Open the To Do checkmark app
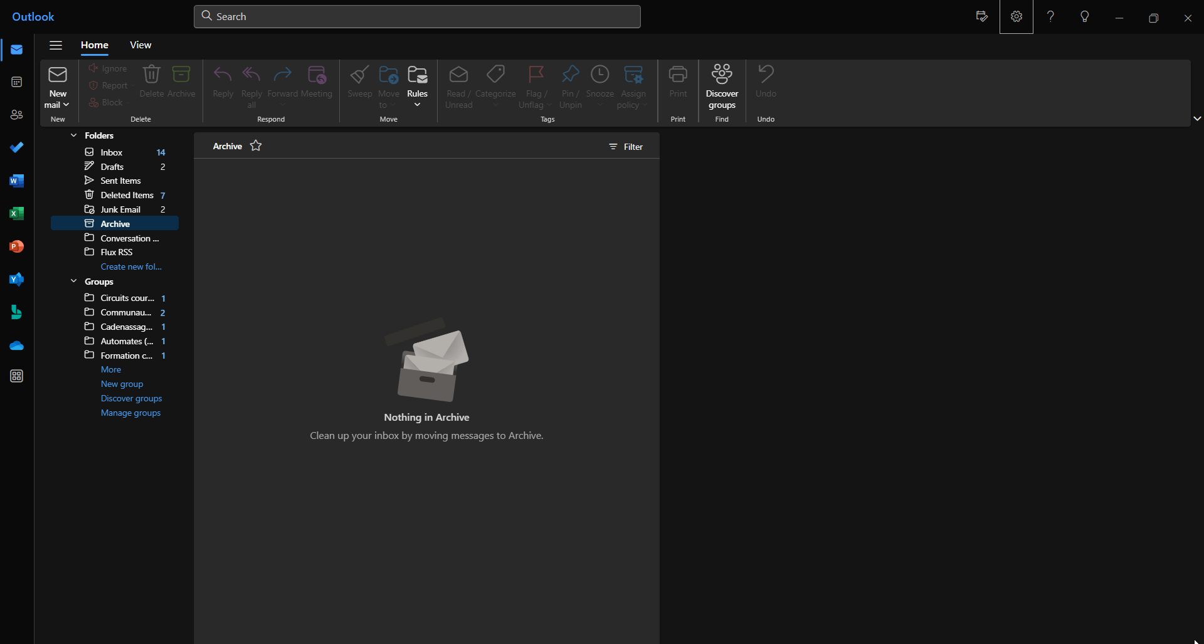1204x644 pixels. click(17, 147)
